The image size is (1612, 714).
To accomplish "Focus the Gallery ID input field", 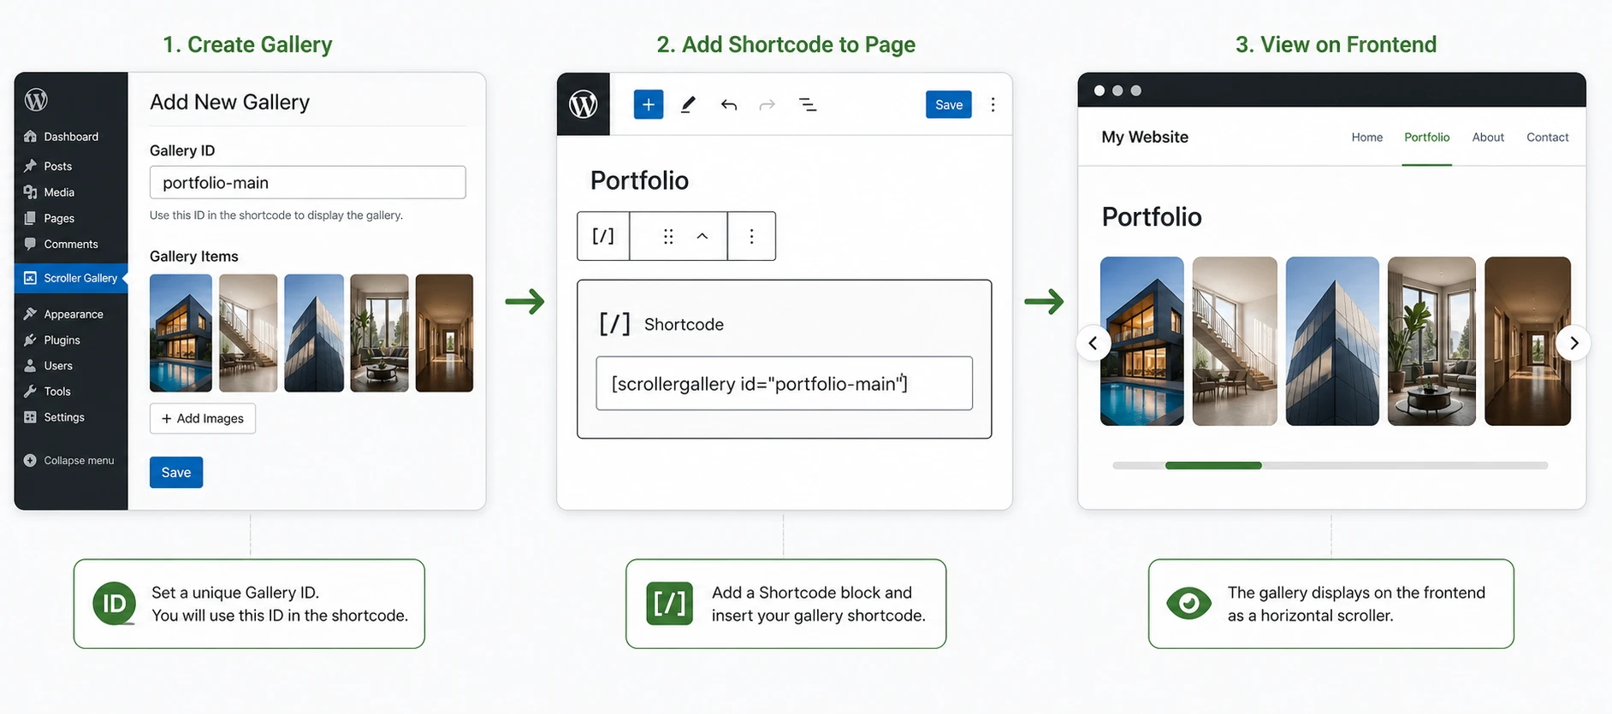I will [308, 182].
